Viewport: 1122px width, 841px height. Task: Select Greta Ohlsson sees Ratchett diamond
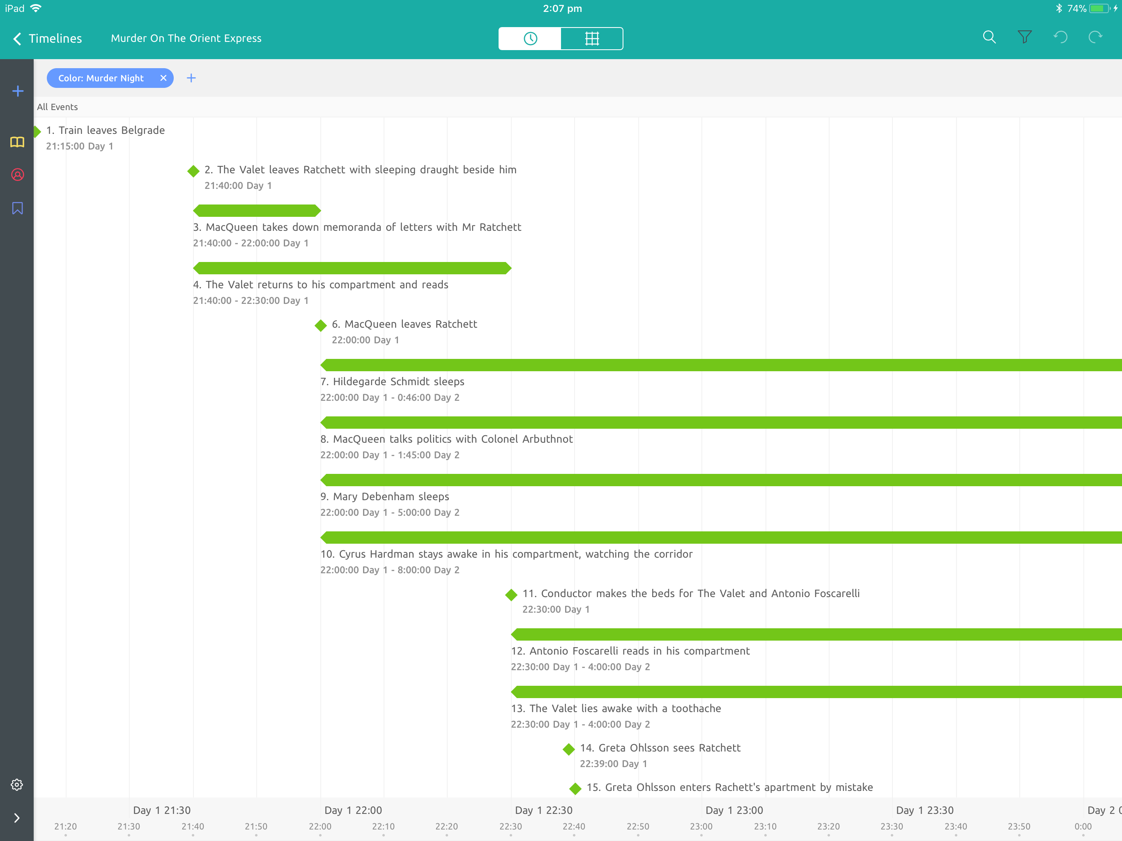point(569,749)
